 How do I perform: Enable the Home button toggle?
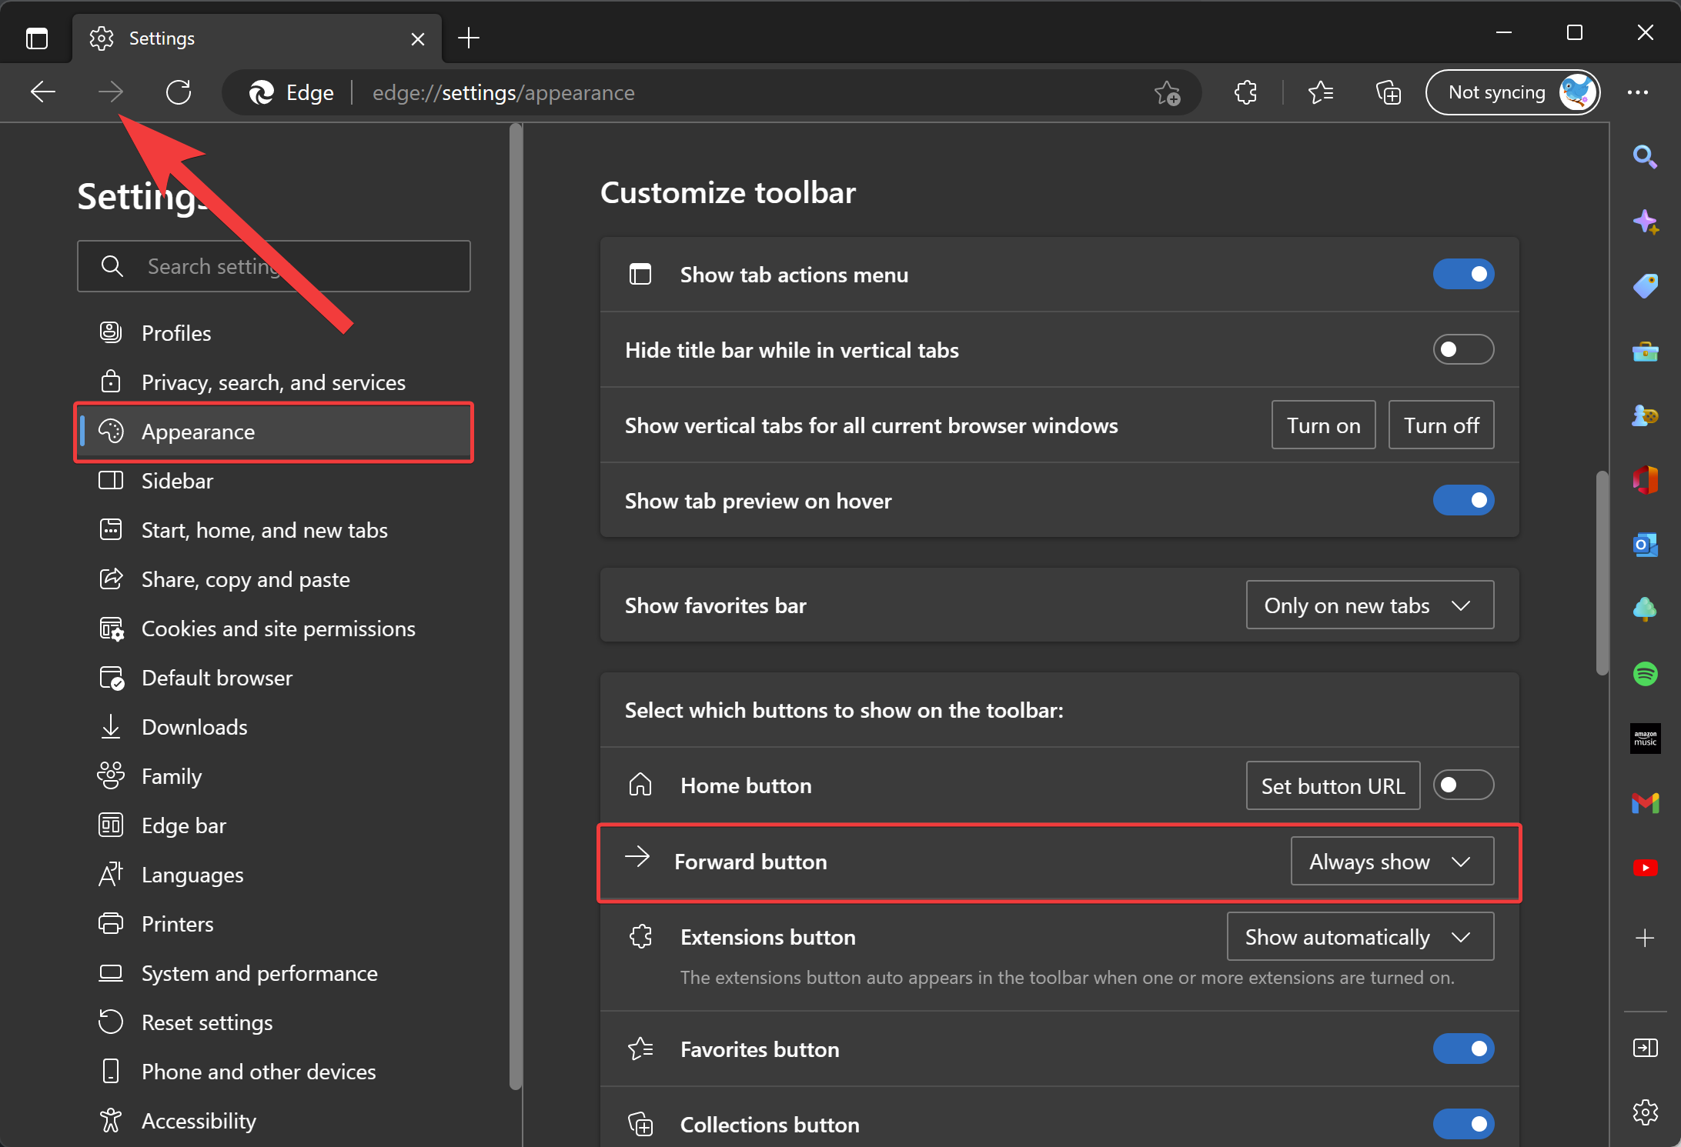[x=1463, y=785]
